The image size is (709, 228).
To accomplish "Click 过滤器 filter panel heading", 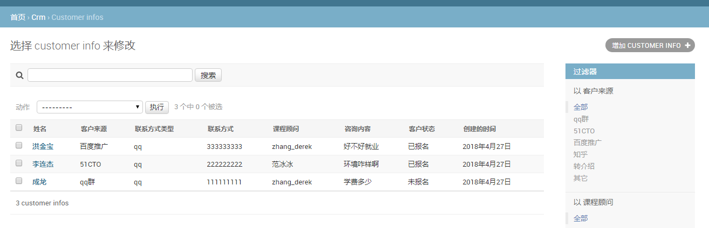I will 585,72.
